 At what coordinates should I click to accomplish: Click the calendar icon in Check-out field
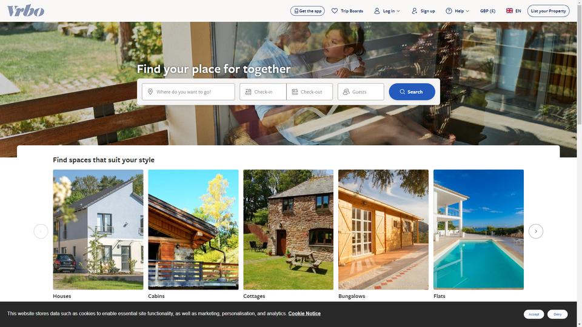(x=295, y=91)
